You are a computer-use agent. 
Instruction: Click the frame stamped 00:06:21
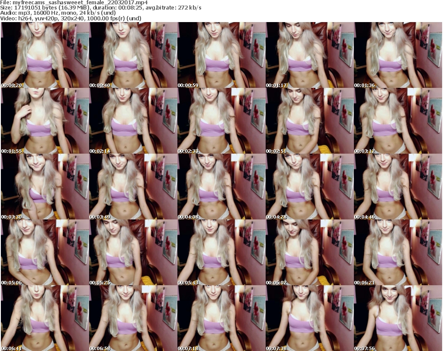(x=398, y=252)
